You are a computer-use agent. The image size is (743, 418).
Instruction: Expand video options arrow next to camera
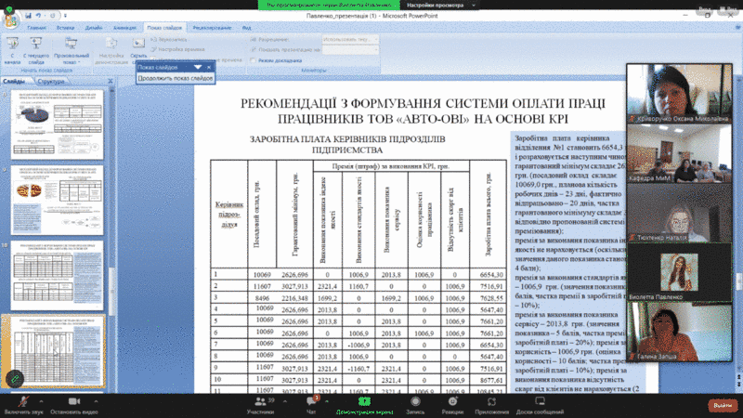coord(96,401)
